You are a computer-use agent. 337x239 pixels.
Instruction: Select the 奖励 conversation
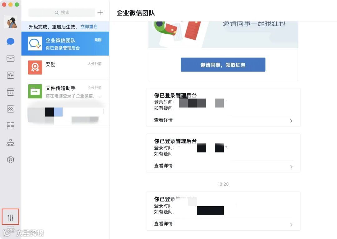click(65, 67)
